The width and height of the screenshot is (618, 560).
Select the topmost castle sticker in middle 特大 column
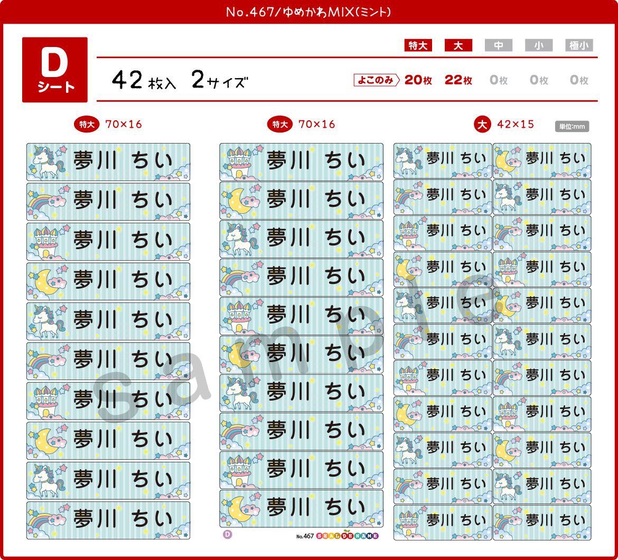[x=301, y=162]
